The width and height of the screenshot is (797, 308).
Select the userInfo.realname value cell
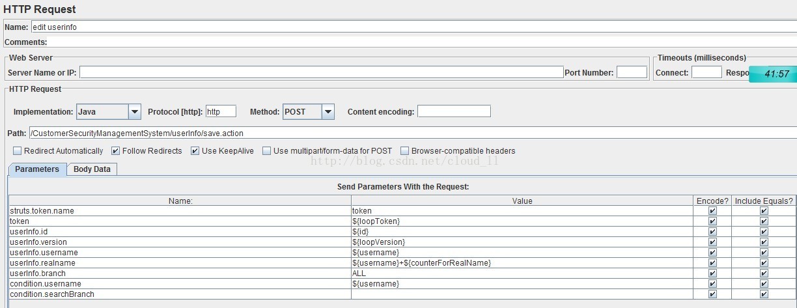(522, 263)
